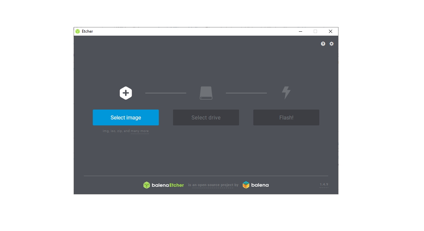The height and width of the screenshot is (231, 424).
Task: Open Etcher settings gear icon
Action: [x=332, y=44]
